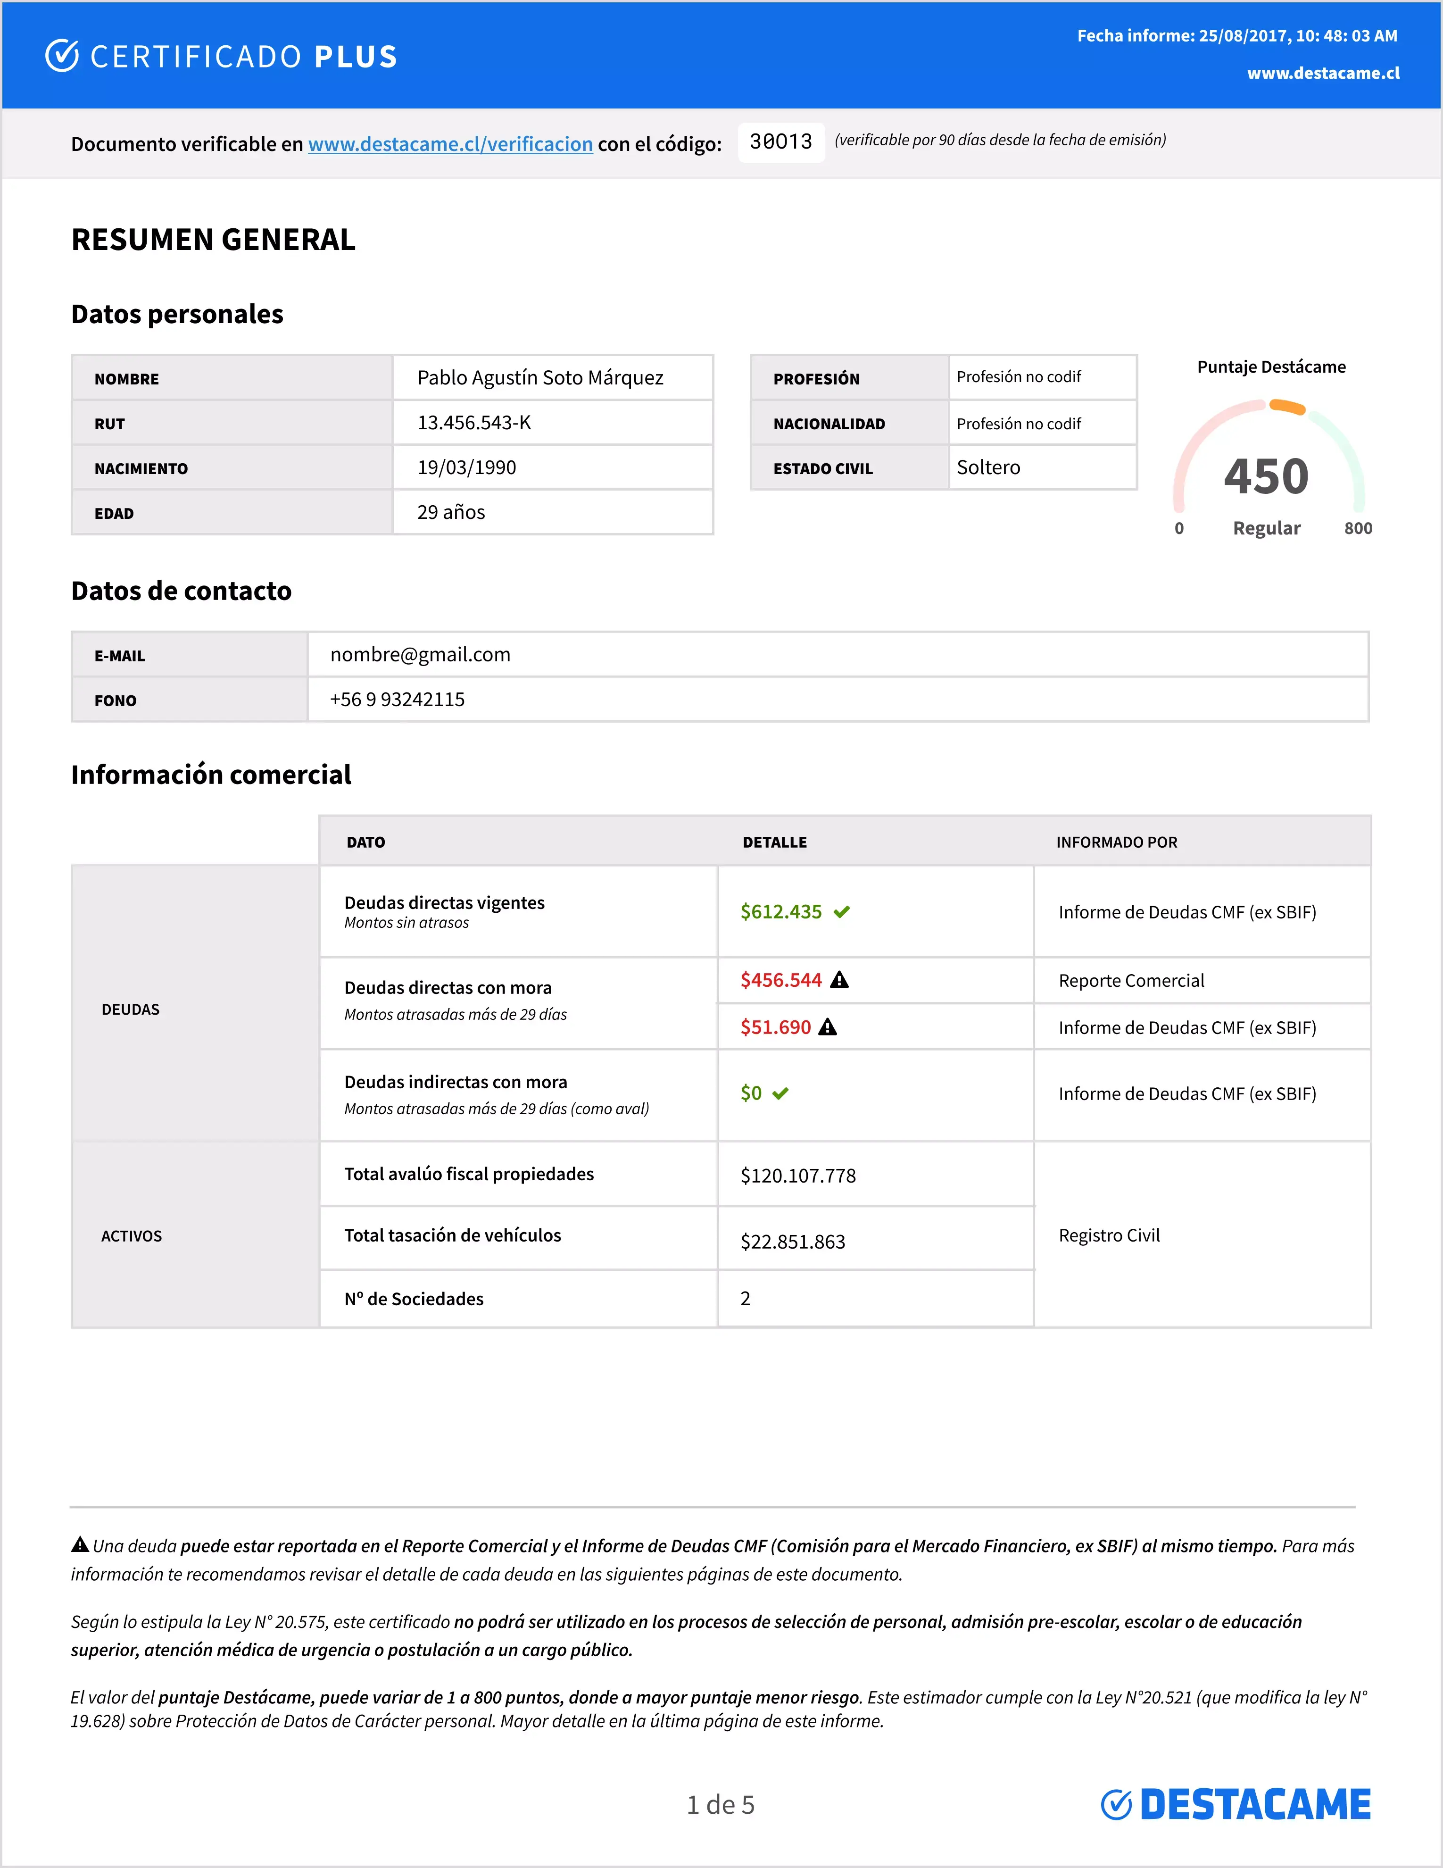This screenshot has width=1443, height=1868.
Task: Click the warning triangle beside $456.544
Action: click(839, 979)
